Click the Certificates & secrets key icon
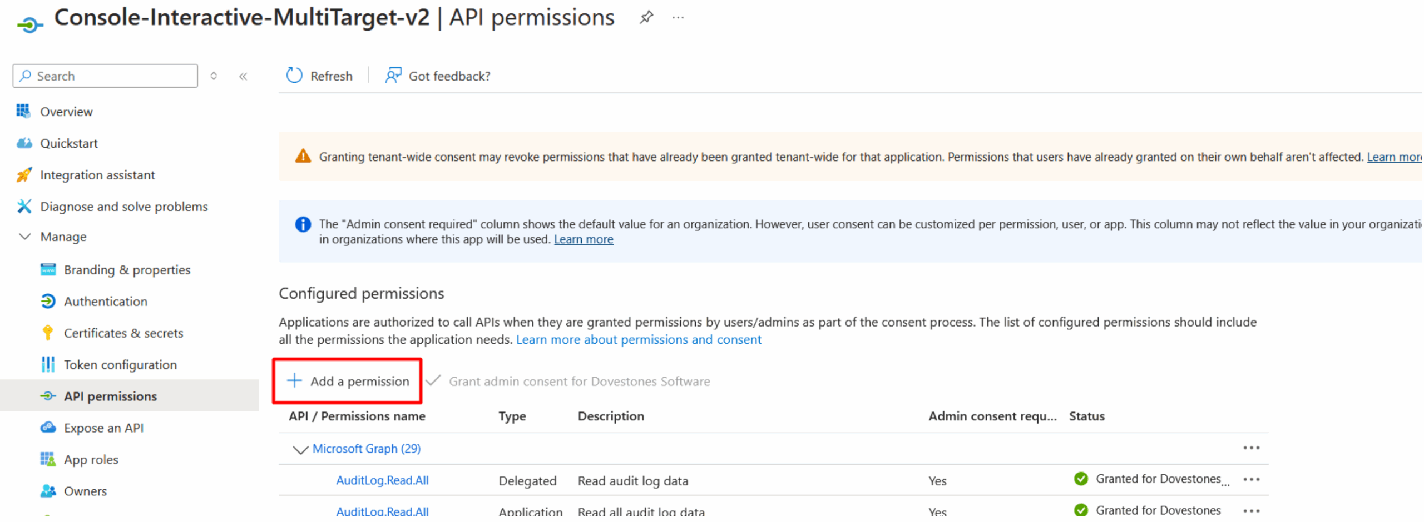This screenshot has width=1424, height=522. click(48, 333)
